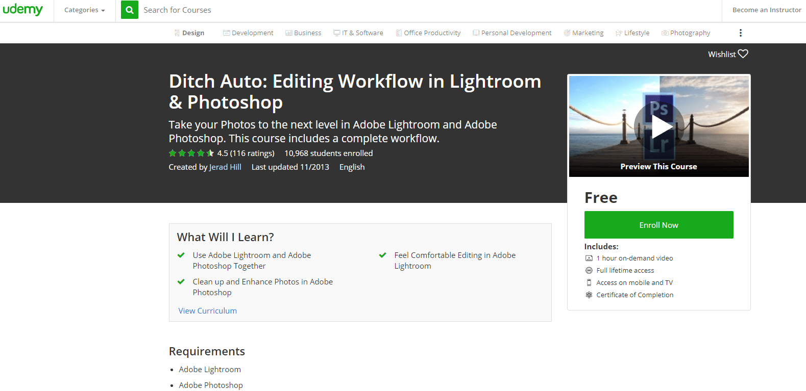Select the Development category tab
Viewport: 806px width, 391px height.
[x=248, y=33]
